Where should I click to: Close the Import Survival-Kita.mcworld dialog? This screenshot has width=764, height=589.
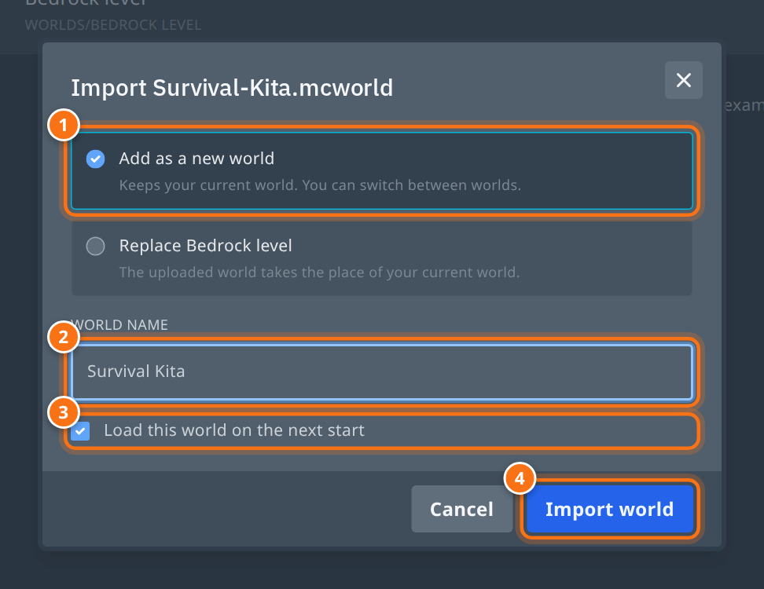683,80
